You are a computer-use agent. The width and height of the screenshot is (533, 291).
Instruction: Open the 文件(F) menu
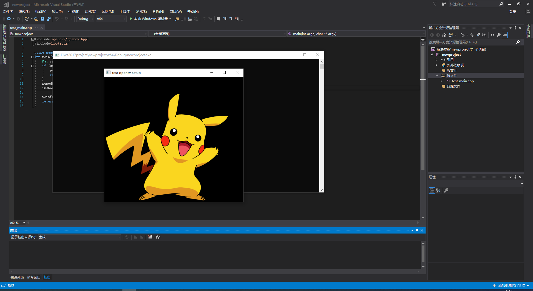point(8,11)
